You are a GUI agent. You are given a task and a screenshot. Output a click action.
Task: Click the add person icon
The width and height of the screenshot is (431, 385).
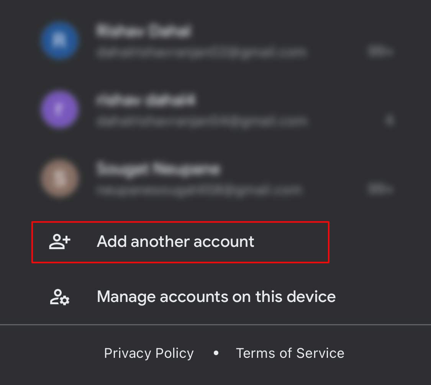click(x=60, y=241)
